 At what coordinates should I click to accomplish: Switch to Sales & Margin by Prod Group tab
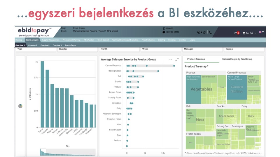click(x=237, y=59)
